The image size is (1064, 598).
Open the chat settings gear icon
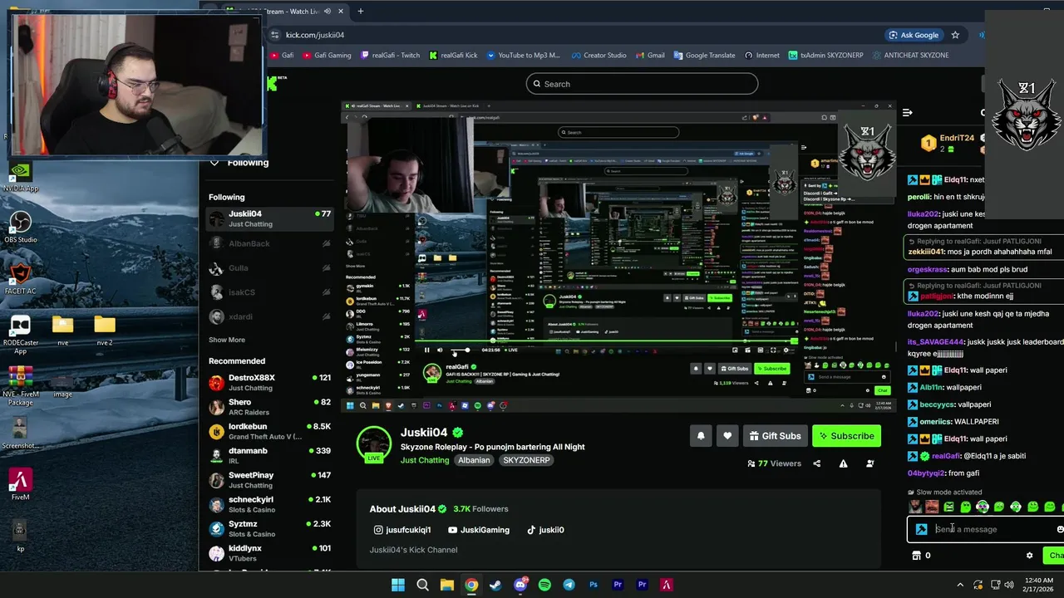click(x=1029, y=556)
